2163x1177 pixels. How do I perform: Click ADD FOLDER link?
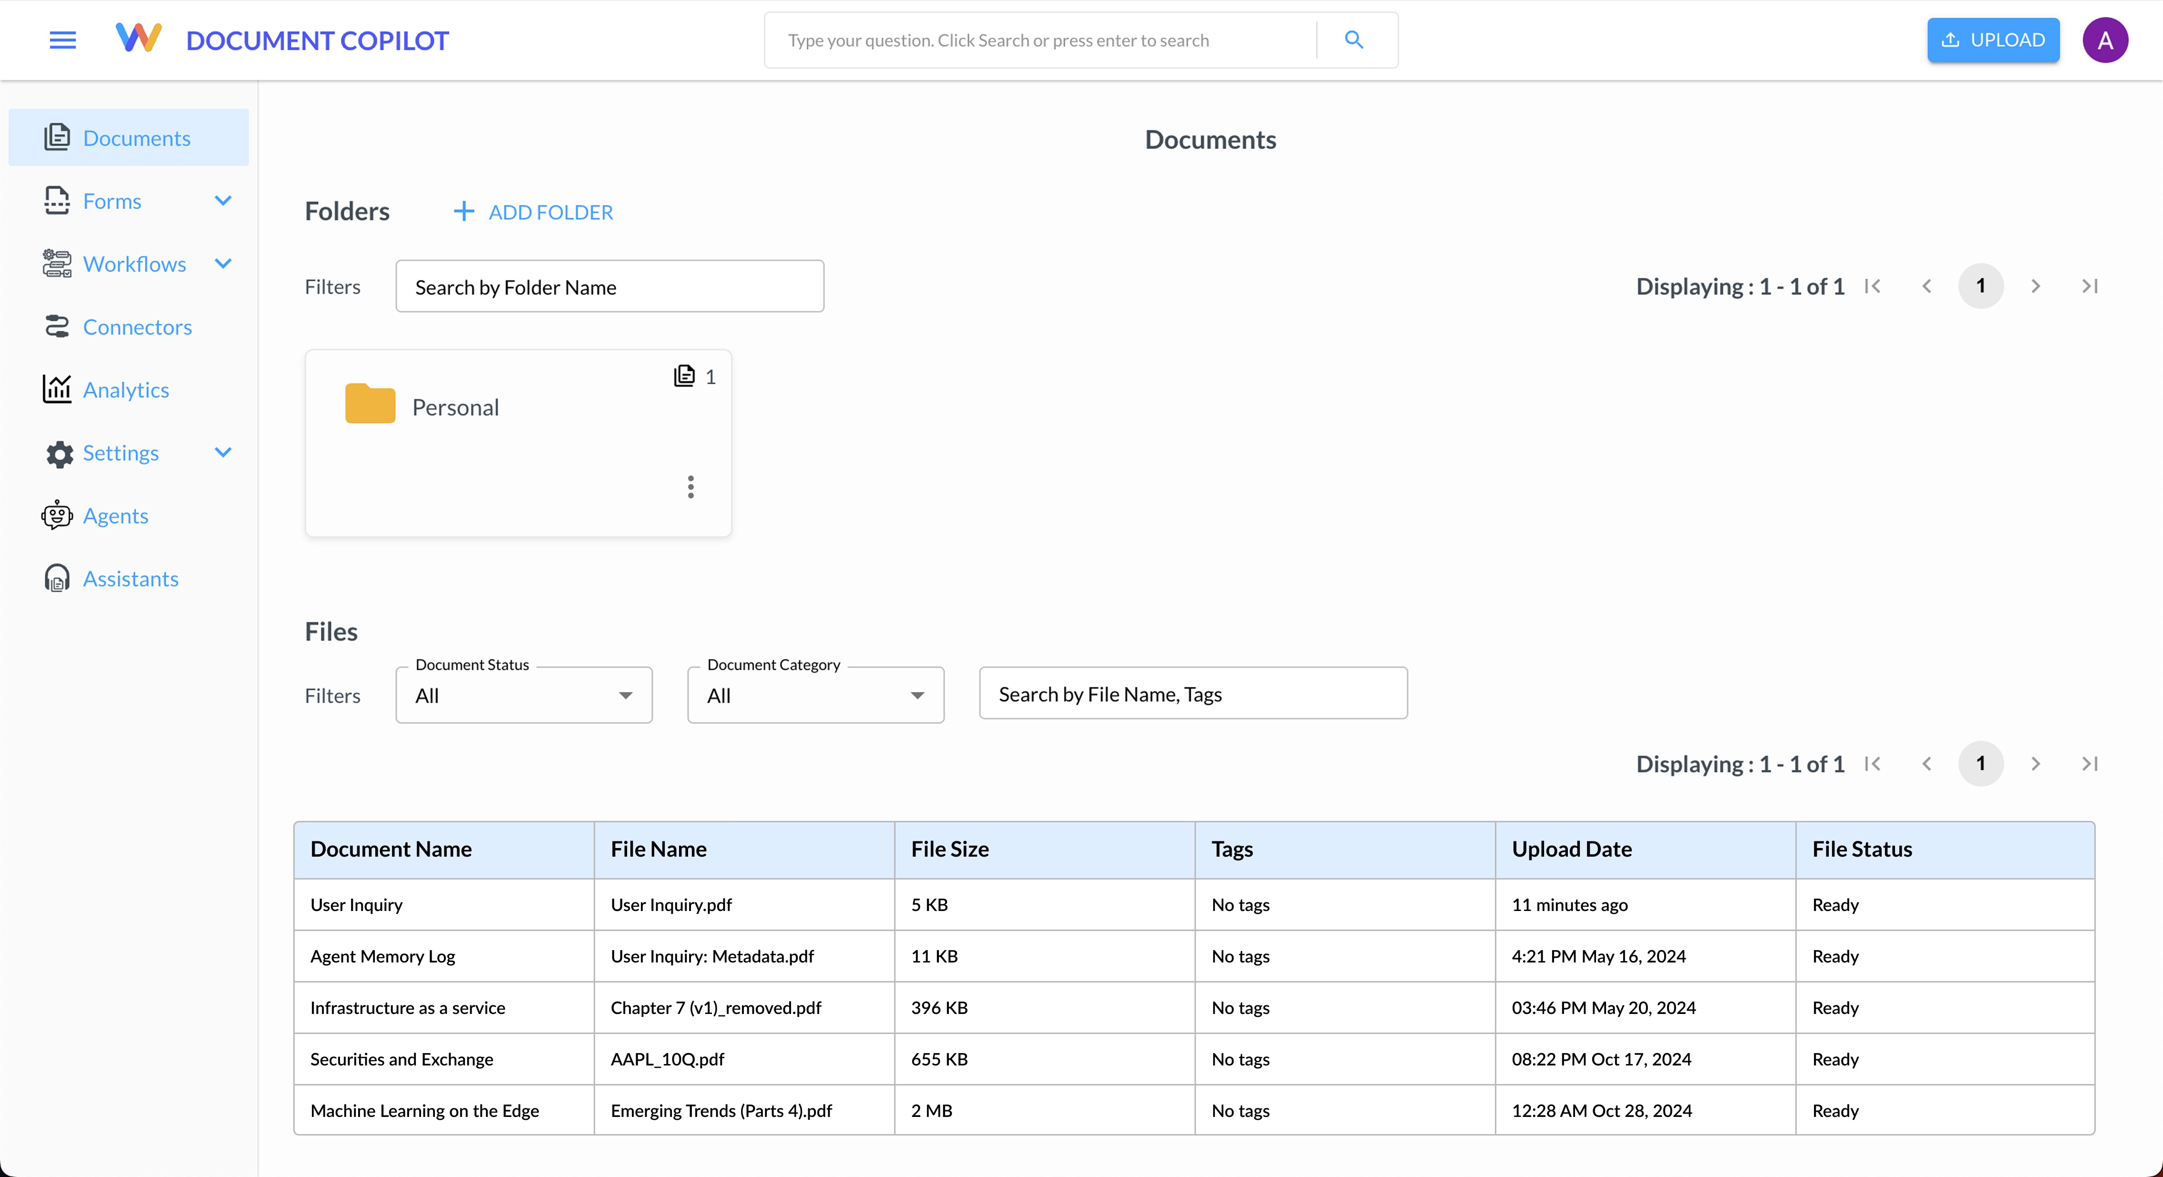coord(534,212)
